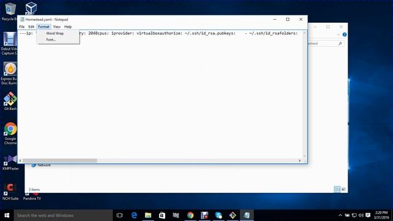This screenshot has height=221, width=393.
Task: Switch to Chrome in the taskbar
Action: 190,215
